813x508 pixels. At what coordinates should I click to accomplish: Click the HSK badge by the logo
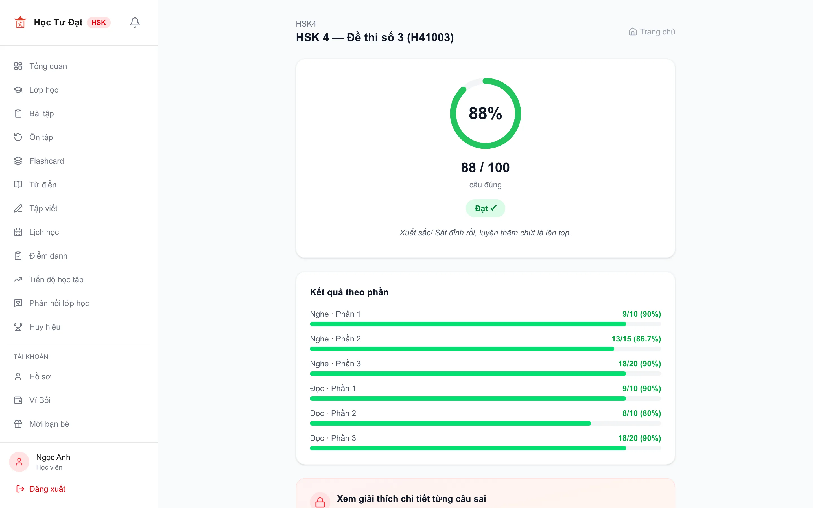point(99,23)
